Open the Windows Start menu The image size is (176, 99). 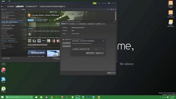tap(2, 97)
